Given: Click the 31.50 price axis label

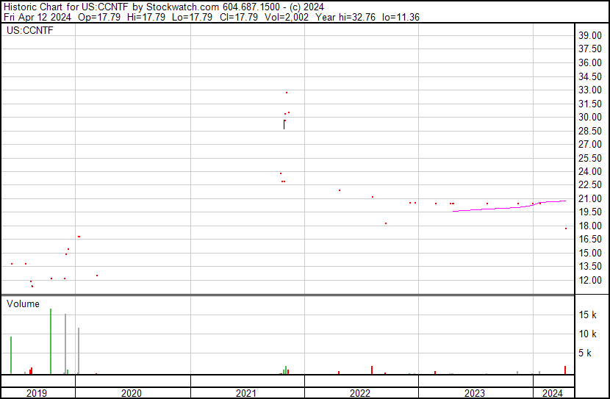Looking at the screenshot, I should click(x=590, y=104).
